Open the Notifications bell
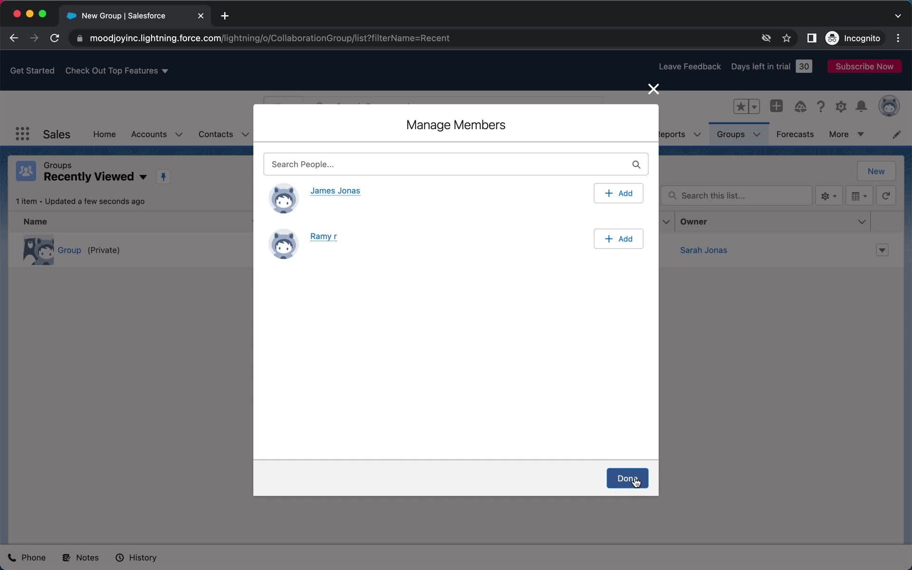This screenshot has width=912, height=570. pos(861,106)
